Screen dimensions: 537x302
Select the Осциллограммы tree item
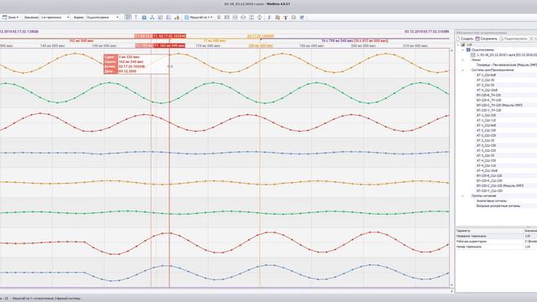[x=482, y=50]
